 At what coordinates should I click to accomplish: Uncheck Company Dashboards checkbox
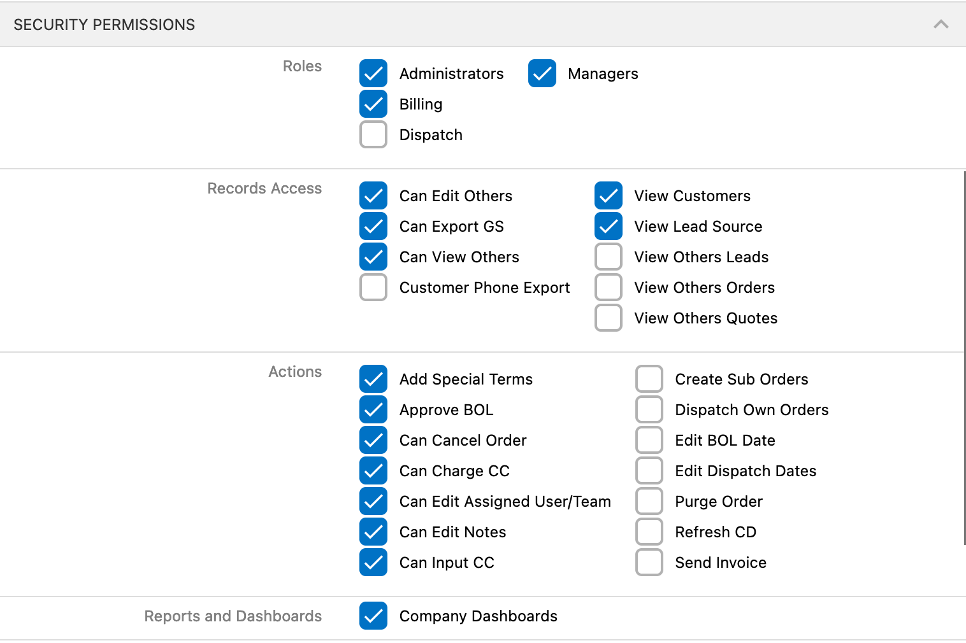(x=373, y=616)
